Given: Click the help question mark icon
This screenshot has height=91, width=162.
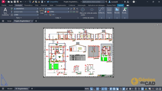Looking at the screenshot, I should (x=134, y=2).
